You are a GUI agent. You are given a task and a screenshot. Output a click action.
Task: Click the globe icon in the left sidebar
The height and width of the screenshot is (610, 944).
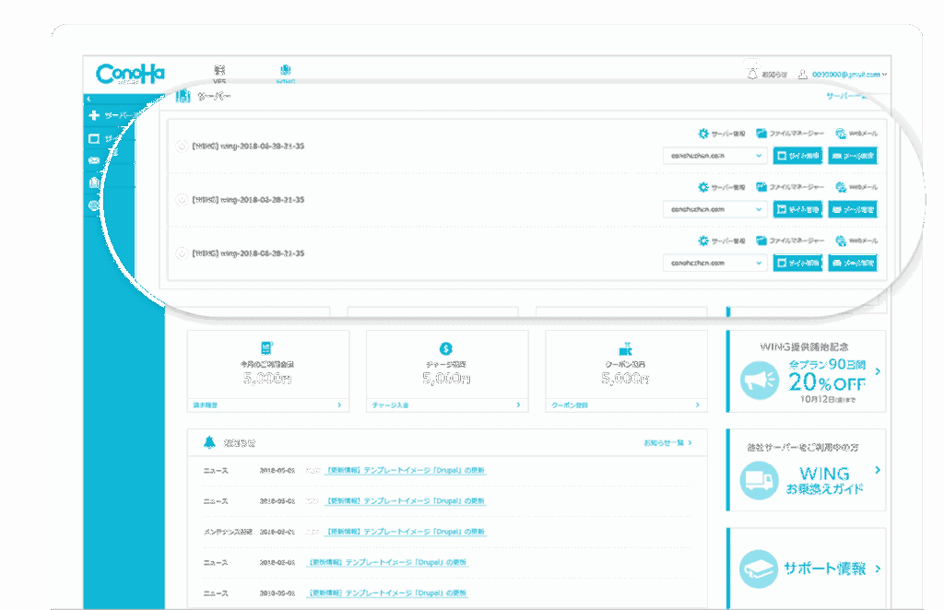[x=93, y=205]
